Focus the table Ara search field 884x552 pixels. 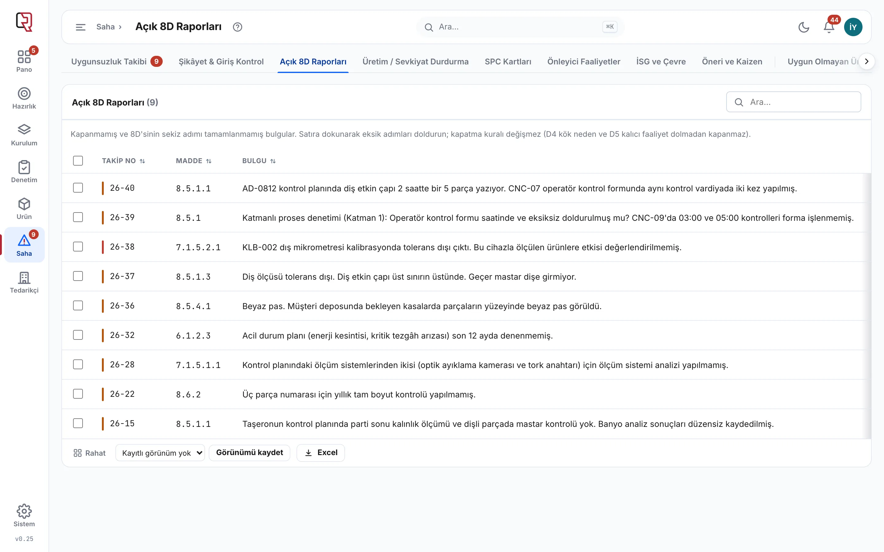tap(793, 102)
